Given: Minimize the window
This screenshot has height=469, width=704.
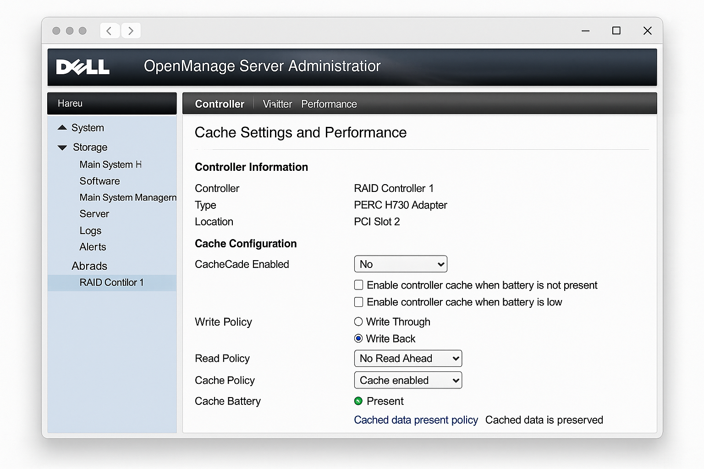Looking at the screenshot, I should point(585,31).
